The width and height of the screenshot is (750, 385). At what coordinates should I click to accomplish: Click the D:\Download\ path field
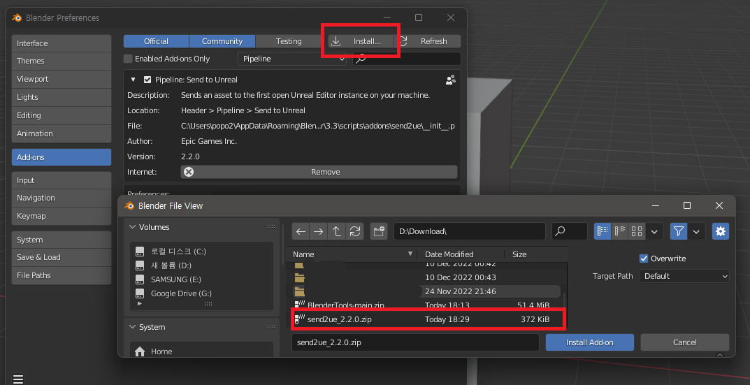click(x=470, y=231)
